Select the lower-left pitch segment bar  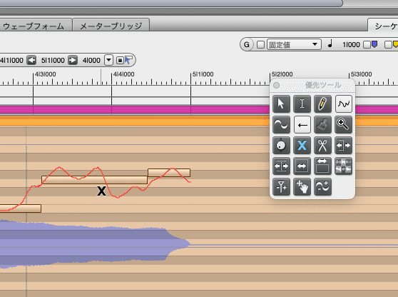click(x=20, y=208)
